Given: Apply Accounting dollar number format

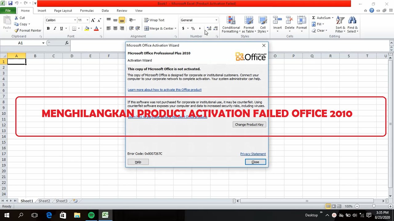Looking at the screenshot, I should 183,29.
